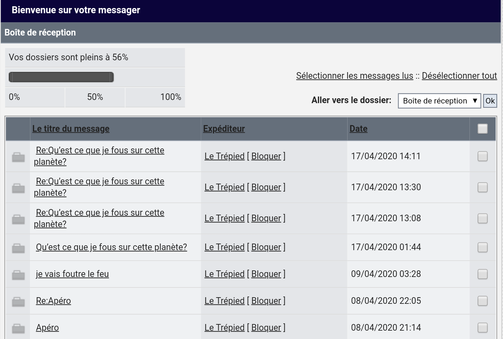The height and width of the screenshot is (339, 503).
Task: Click the Ok button next to the folder dropdown
Action: (x=490, y=101)
